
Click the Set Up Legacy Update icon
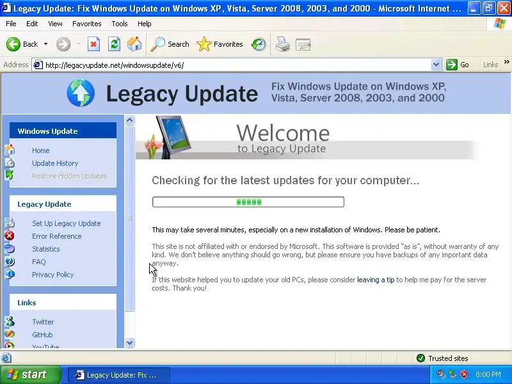point(10,223)
